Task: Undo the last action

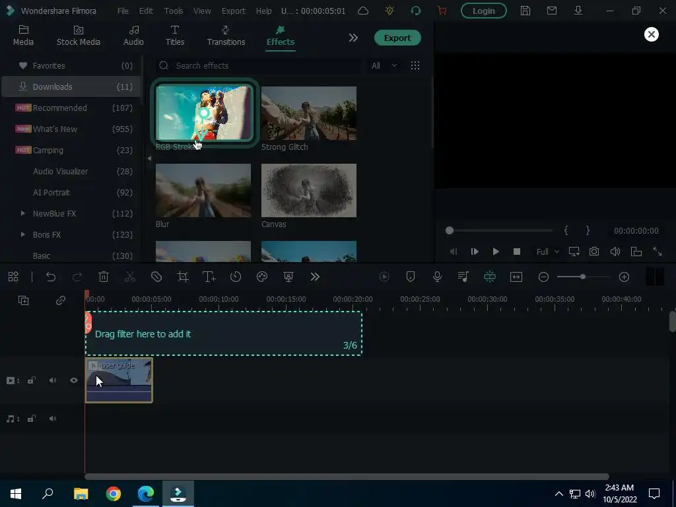Action: pyautogui.click(x=51, y=277)
